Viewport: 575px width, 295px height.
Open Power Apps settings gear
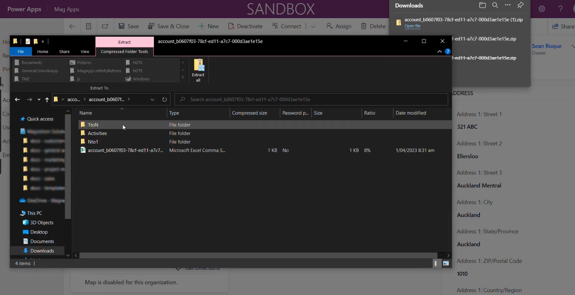[542, 9]
